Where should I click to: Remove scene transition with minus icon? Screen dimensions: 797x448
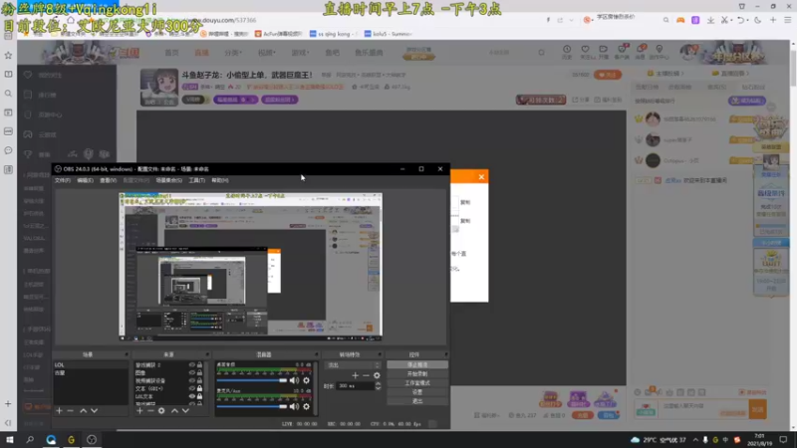click(366, 375)
